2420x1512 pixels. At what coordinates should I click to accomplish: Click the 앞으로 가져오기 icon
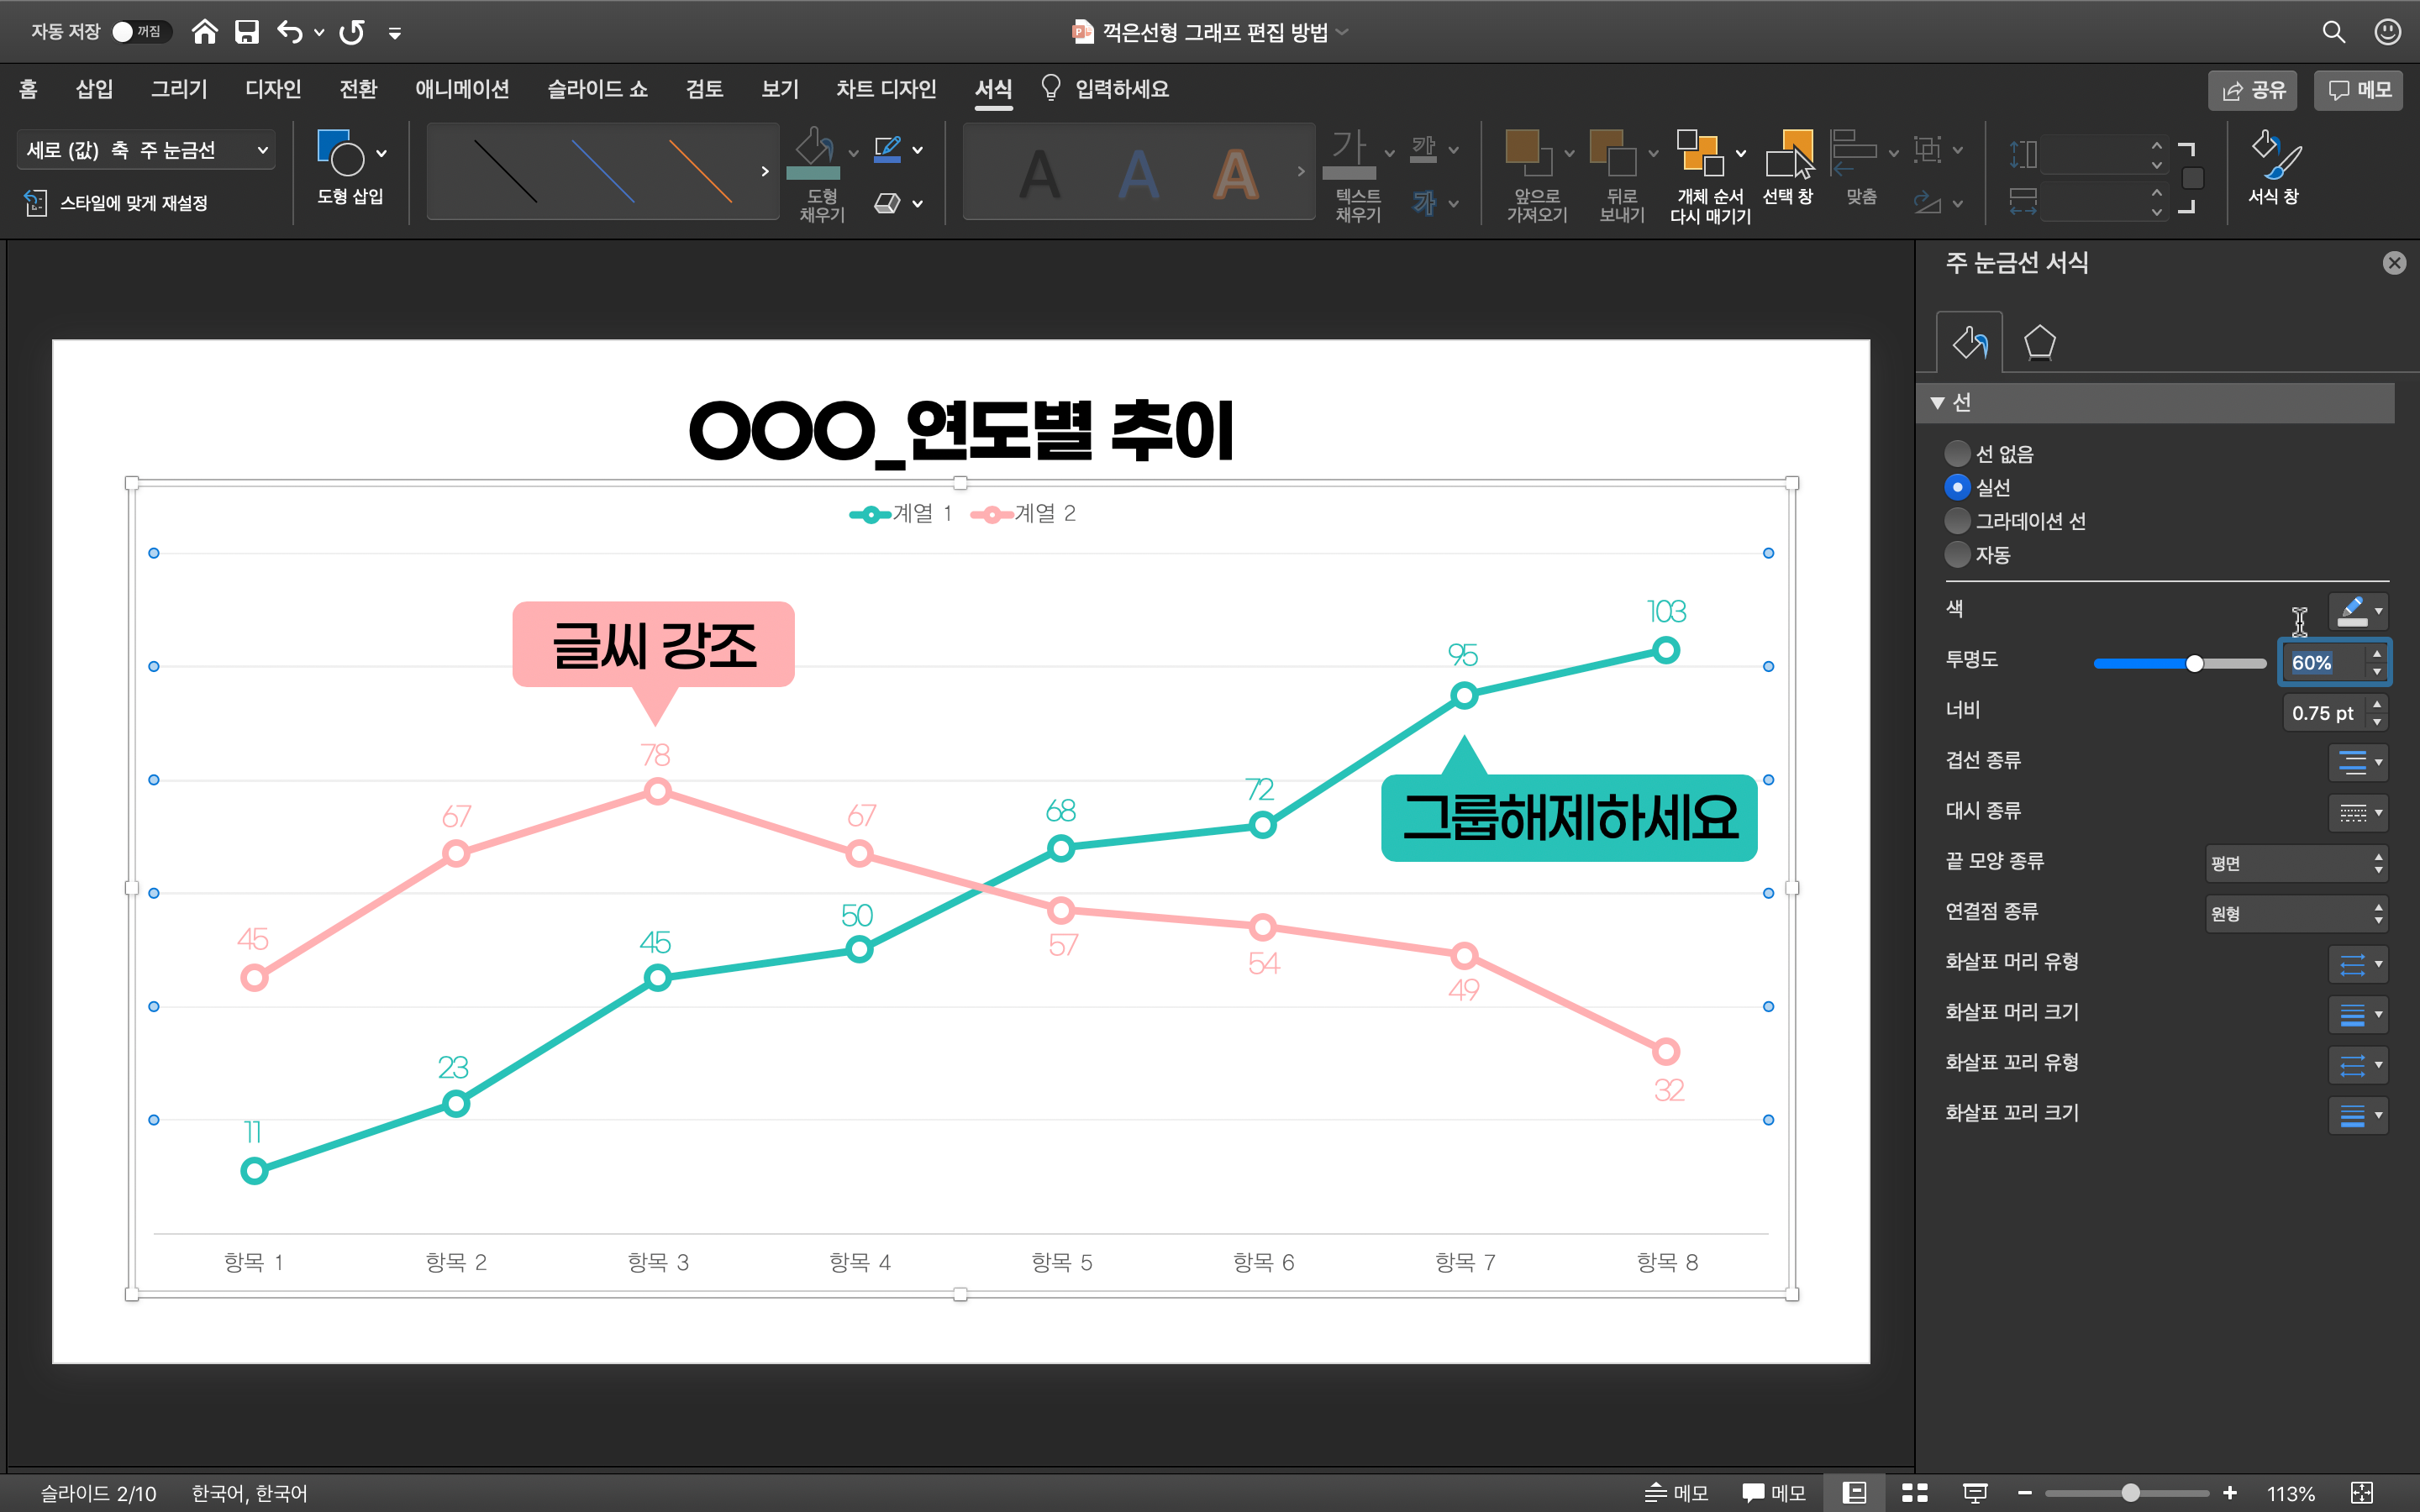pos(1529,152)
